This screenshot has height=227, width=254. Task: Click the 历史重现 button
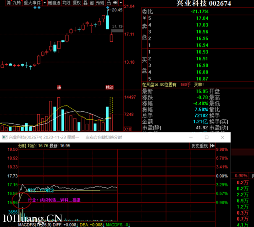199,146
